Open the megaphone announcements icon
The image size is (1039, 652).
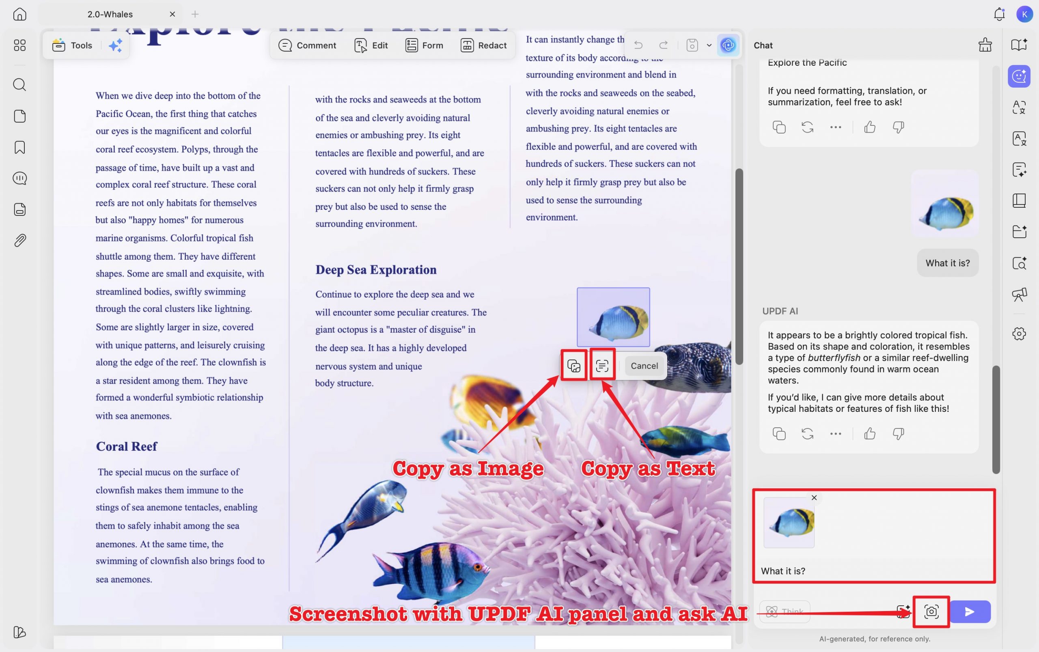pyautogui.click(x=1019, y=295)
